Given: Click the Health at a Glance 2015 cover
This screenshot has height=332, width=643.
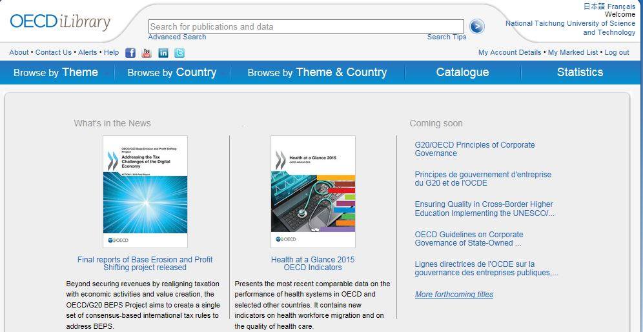Looking at the screenshot, I should 313,191.
